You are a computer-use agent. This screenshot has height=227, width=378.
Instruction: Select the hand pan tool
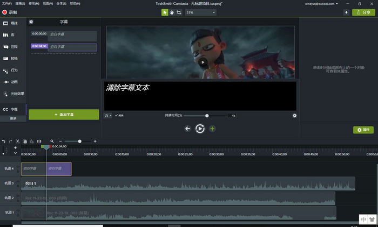(172, 12)
